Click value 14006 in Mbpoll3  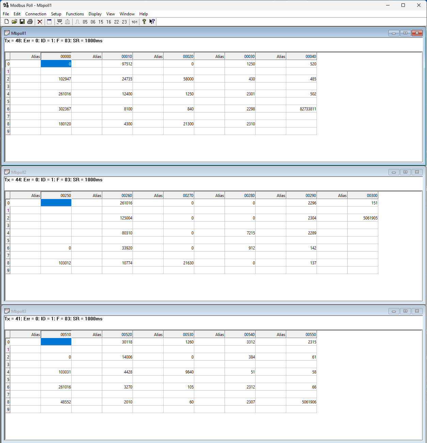click(x=127, y=357)
